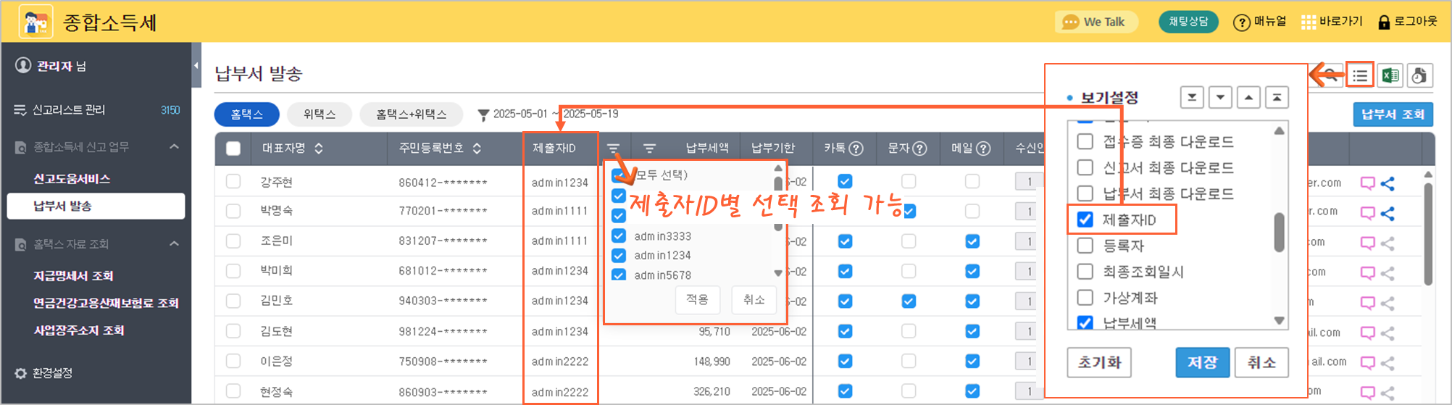Viewport: 1452px width, 405px height.
Task: Click 적용 in the ID filter popup
Action: [698, 299]
